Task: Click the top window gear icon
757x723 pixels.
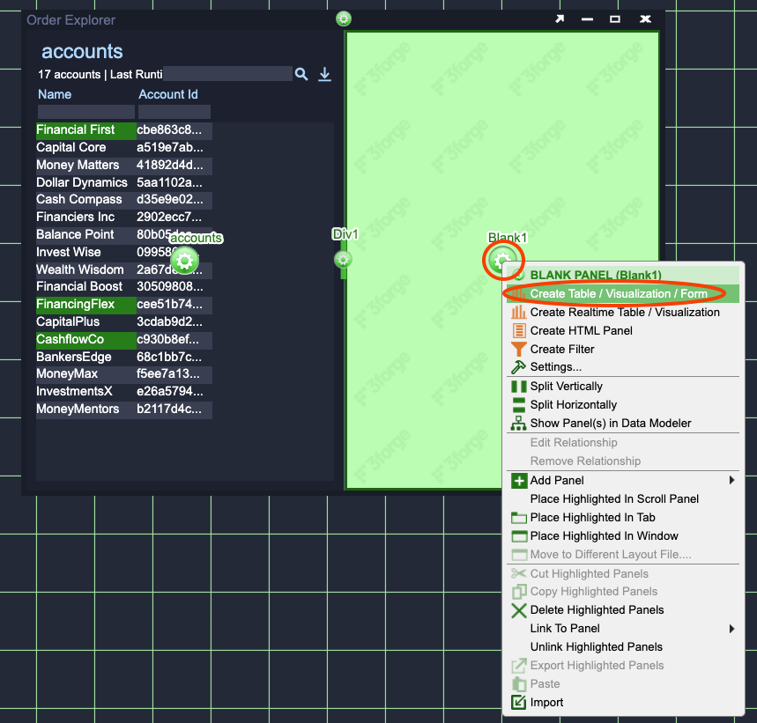Action: point(344,18)
